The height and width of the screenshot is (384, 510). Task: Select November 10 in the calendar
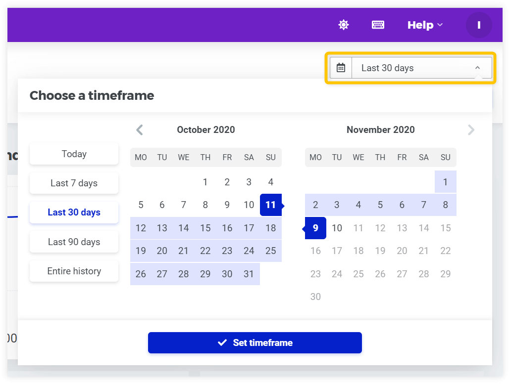point(337,228)
